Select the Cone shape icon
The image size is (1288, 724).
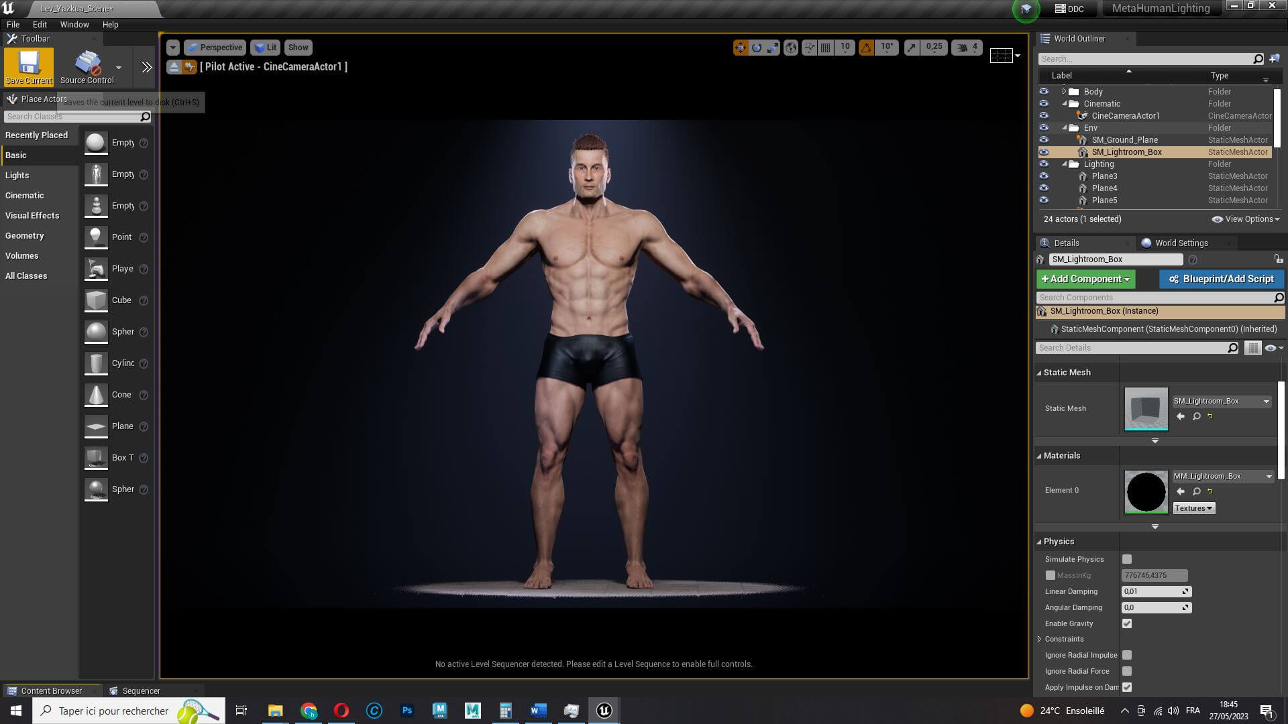point(96,395)
